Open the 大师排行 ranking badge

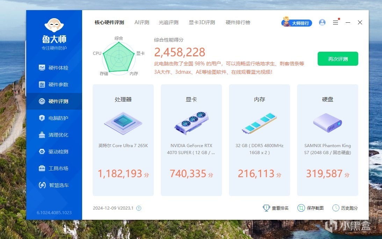(x=297, y=22)
